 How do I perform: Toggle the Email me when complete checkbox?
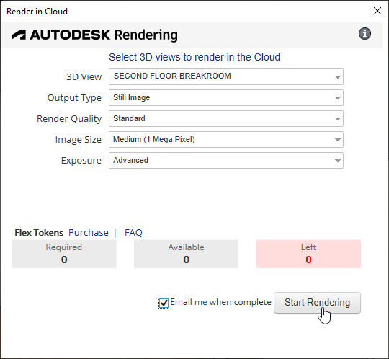[x=164, y=303]
